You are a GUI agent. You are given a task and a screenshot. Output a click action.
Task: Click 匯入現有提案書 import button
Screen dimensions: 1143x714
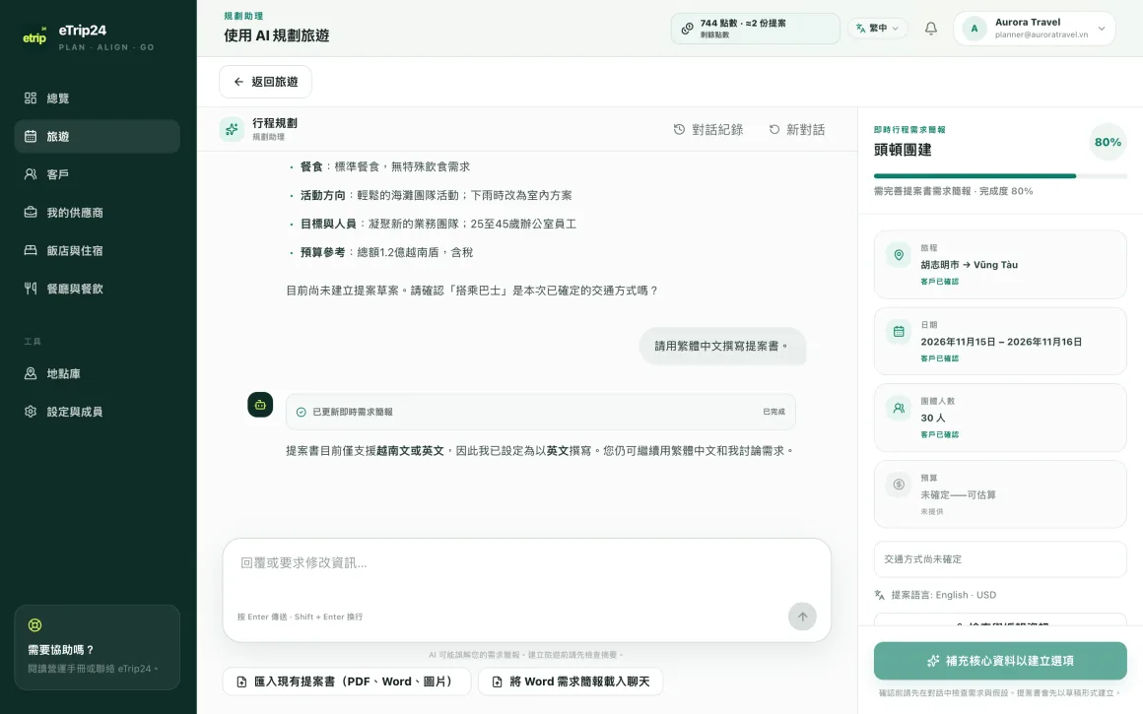(347, 682)
